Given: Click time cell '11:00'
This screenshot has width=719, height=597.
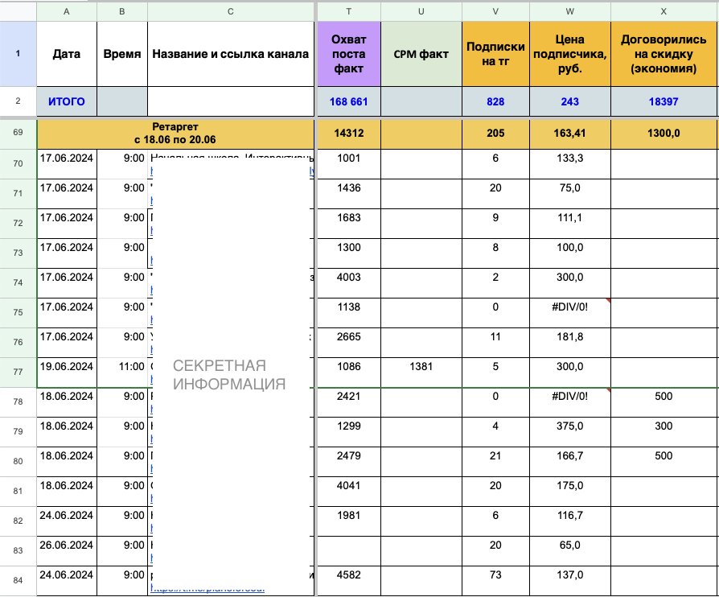Looking at the screenshot, I should pos(122,373).
